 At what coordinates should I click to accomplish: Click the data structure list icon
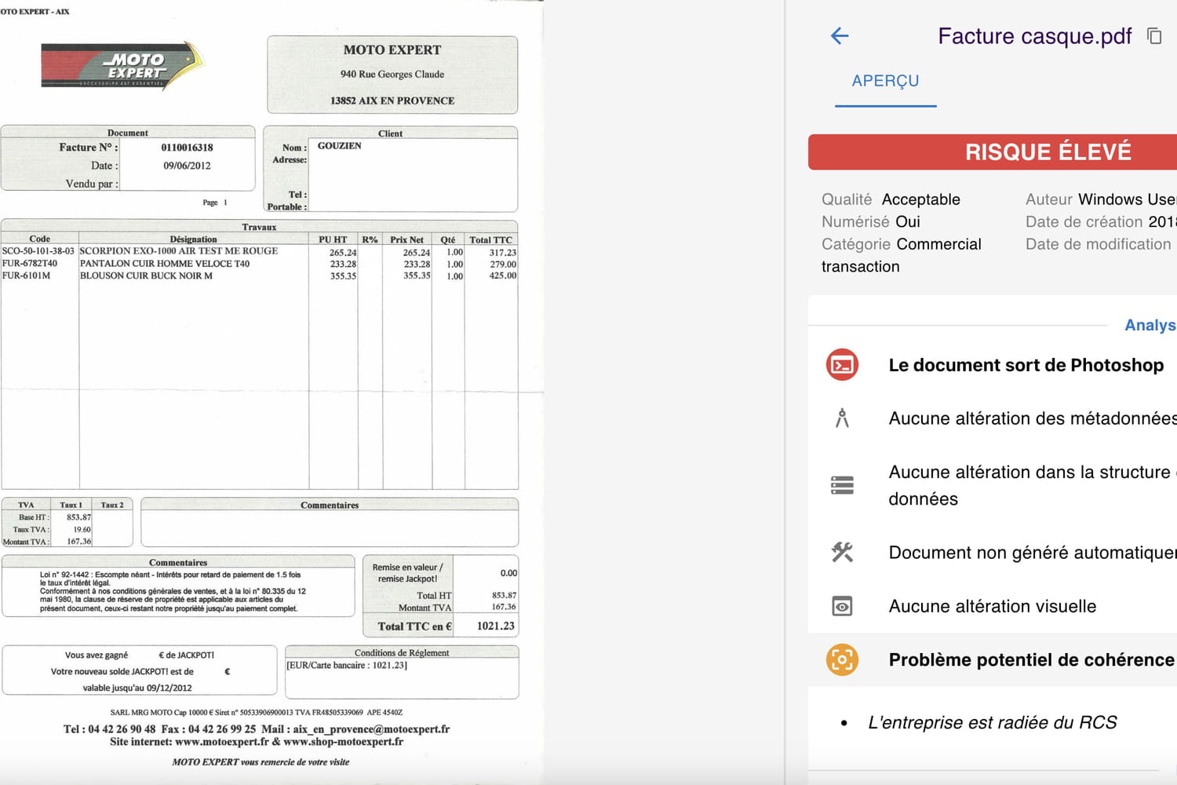click(x=842, y=485)
